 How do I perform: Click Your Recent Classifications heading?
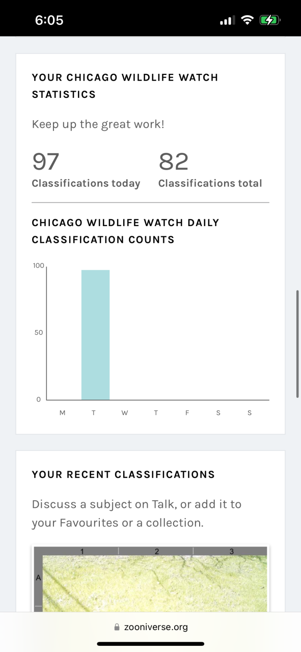click(123, 475)
